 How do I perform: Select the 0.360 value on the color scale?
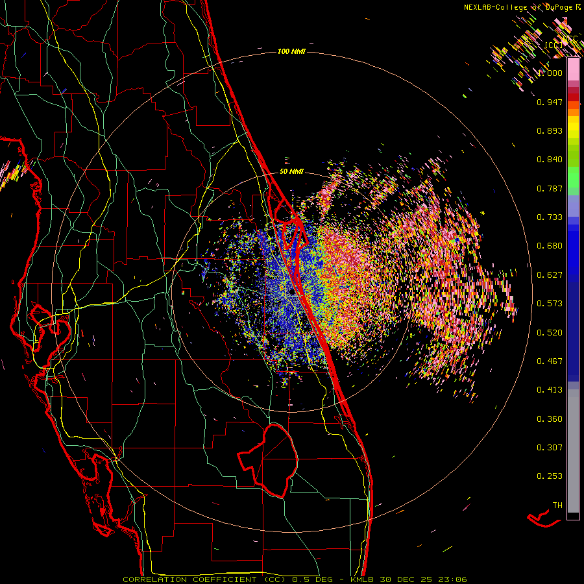[x=550, y=419]
